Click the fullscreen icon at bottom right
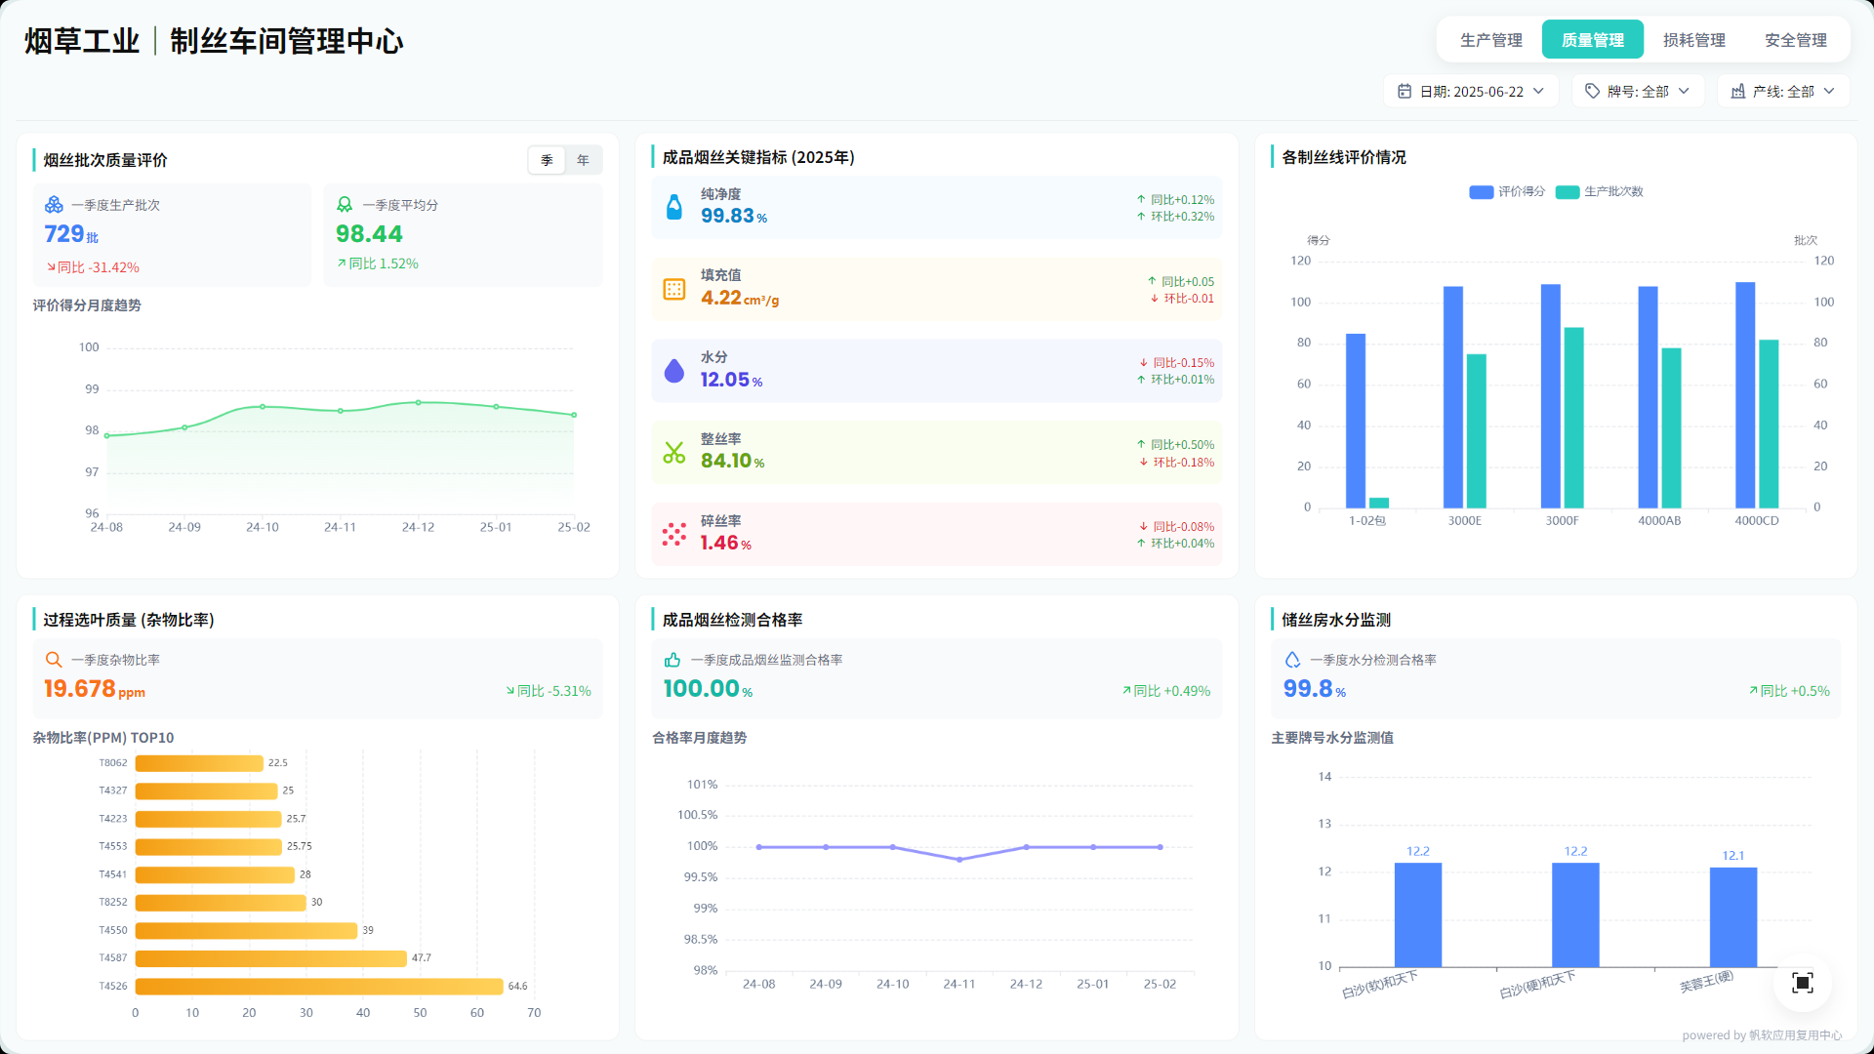Screen dimensions: 1874x1054 [x=1802, y=983]
